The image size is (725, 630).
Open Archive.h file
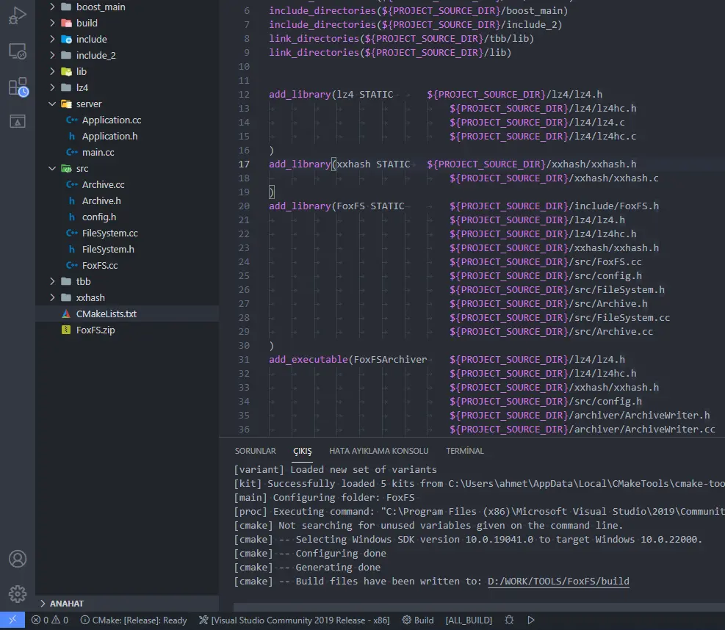(101, 200)
